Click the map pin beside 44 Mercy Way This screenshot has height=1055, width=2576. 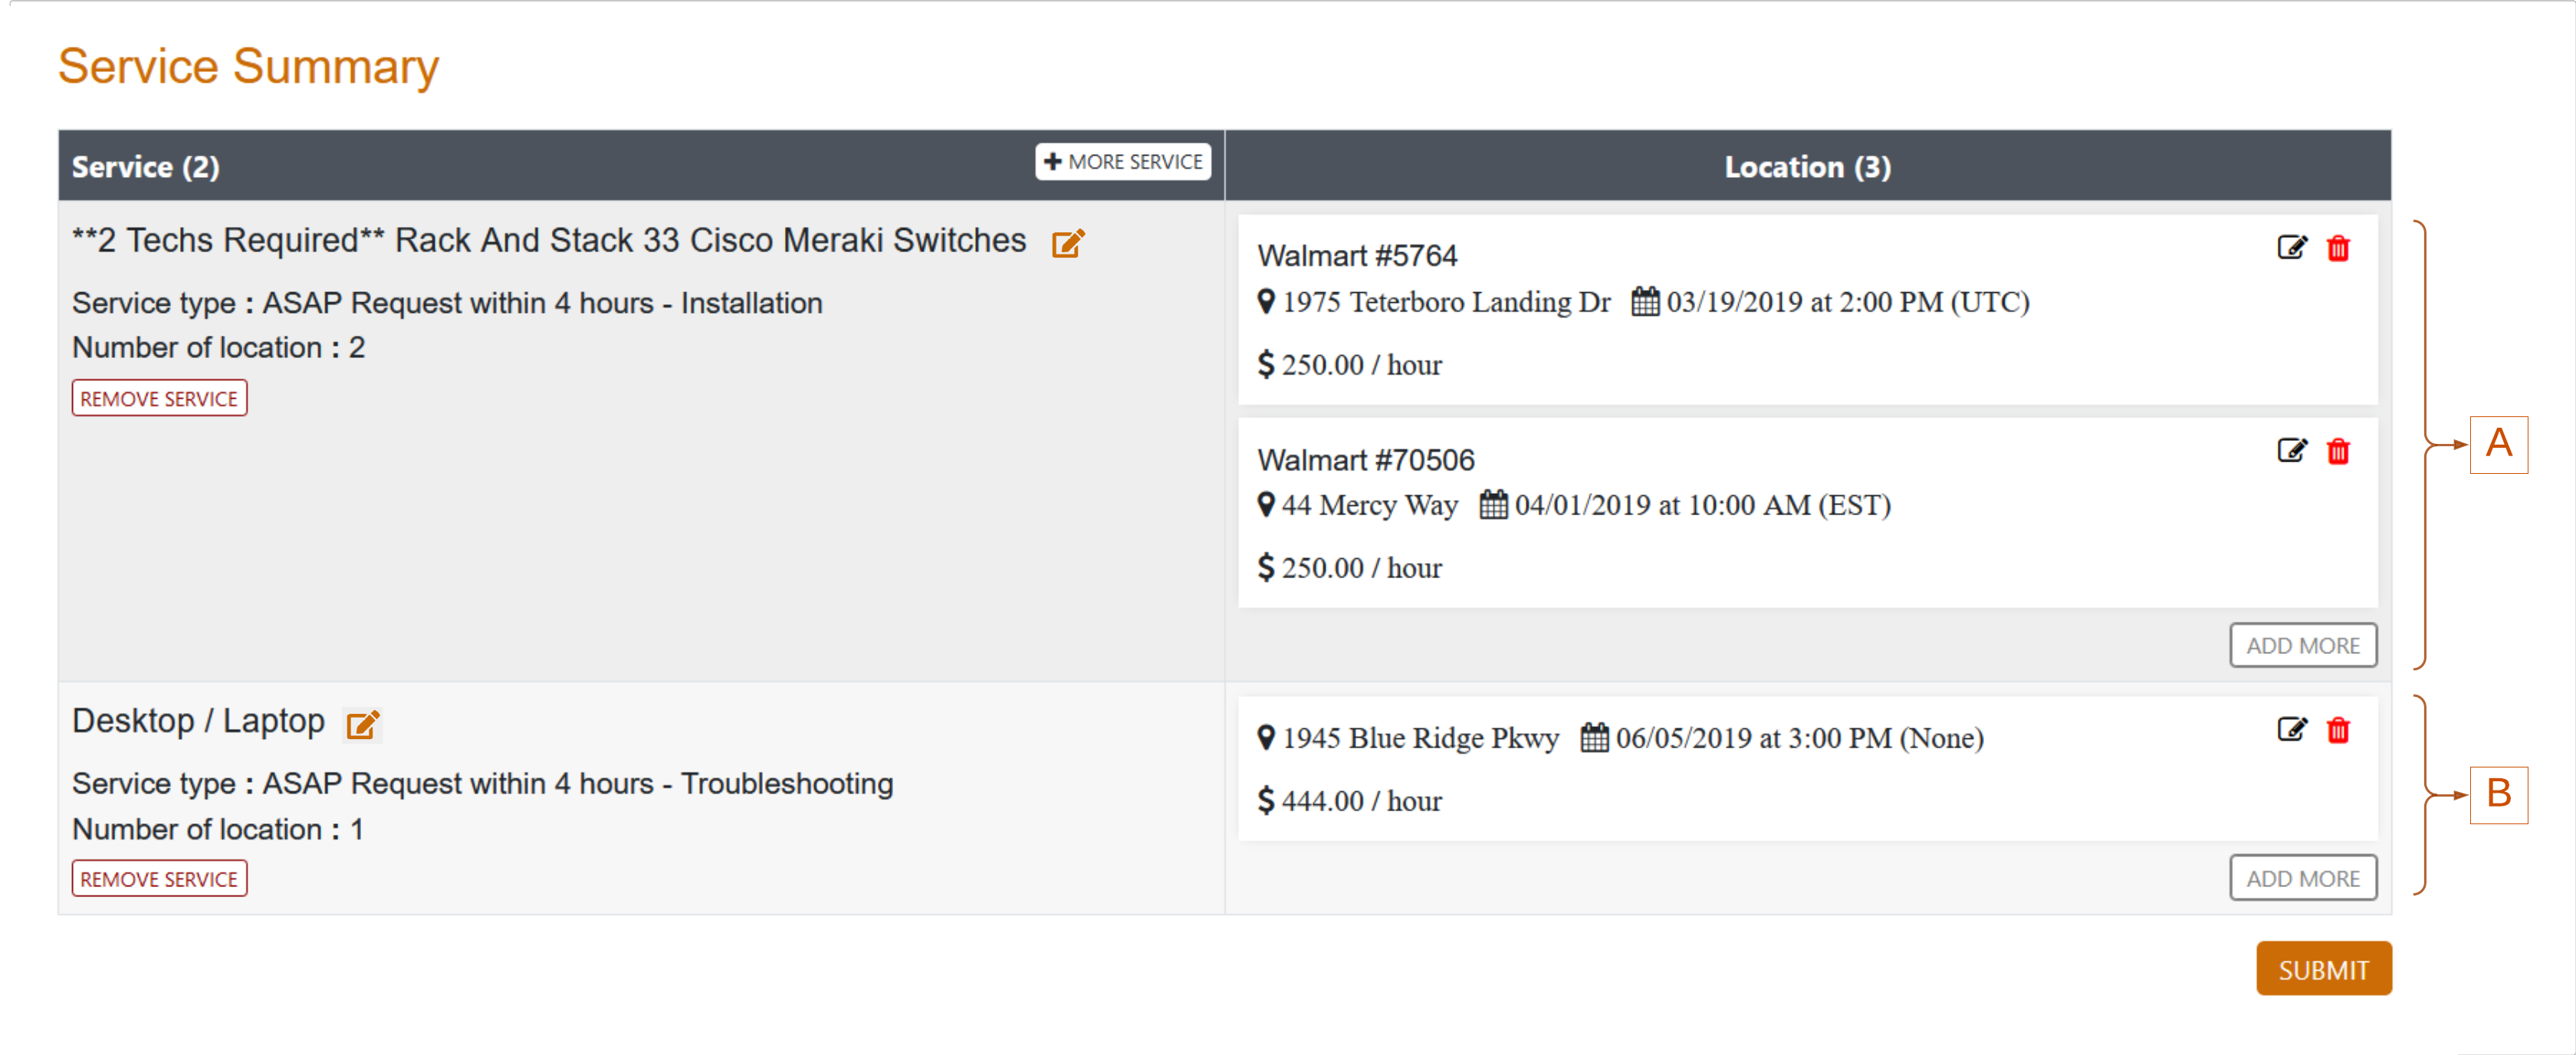pyautogui.click(x=1265, y=504)
